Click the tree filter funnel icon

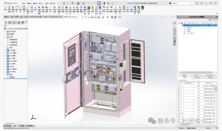tap(5, 26)
